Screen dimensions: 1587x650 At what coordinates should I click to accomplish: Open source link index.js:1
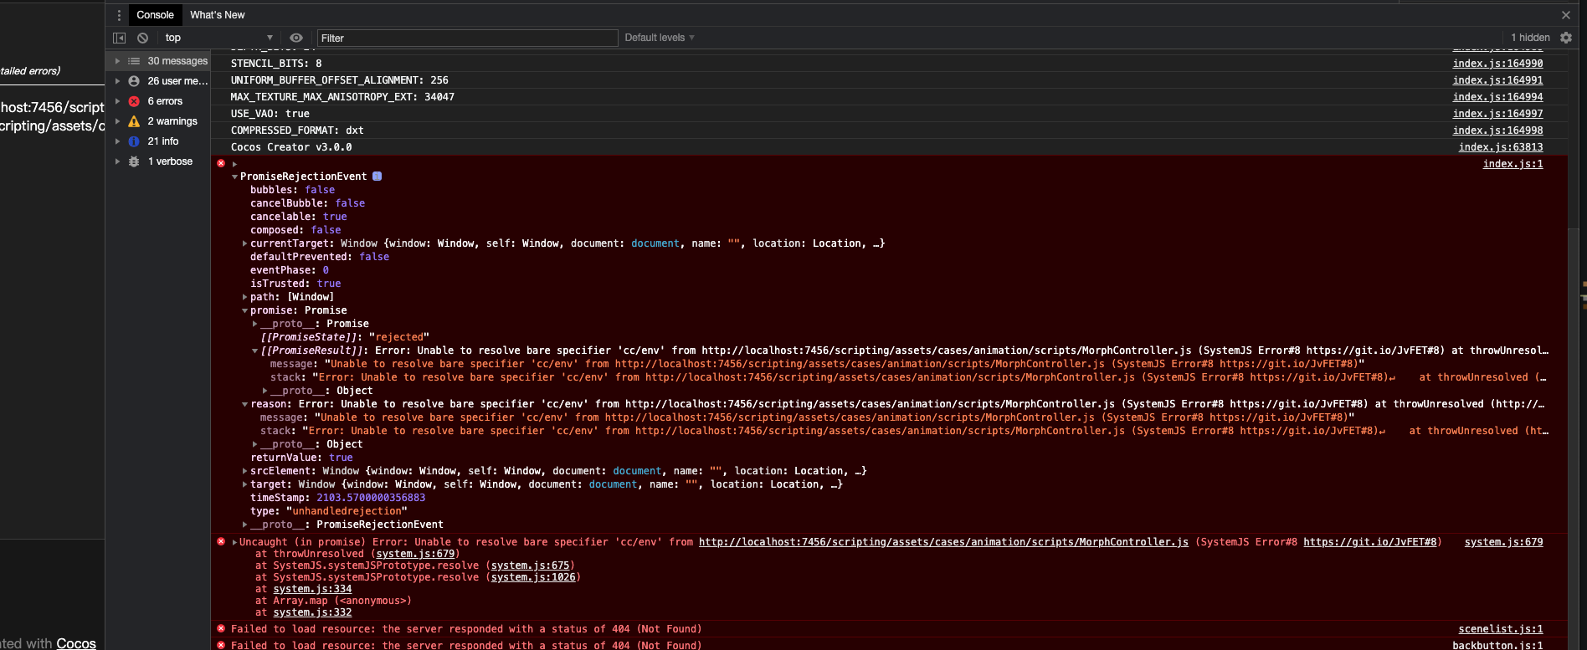point(1513,164)
